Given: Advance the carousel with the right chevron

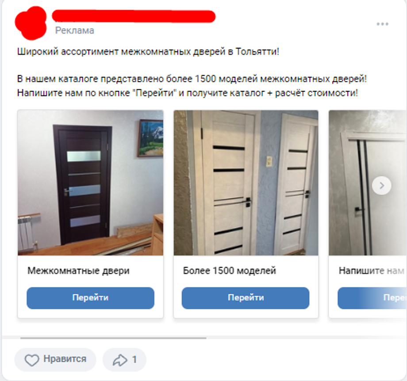Looking at the screenshot, I should [381, 186].
